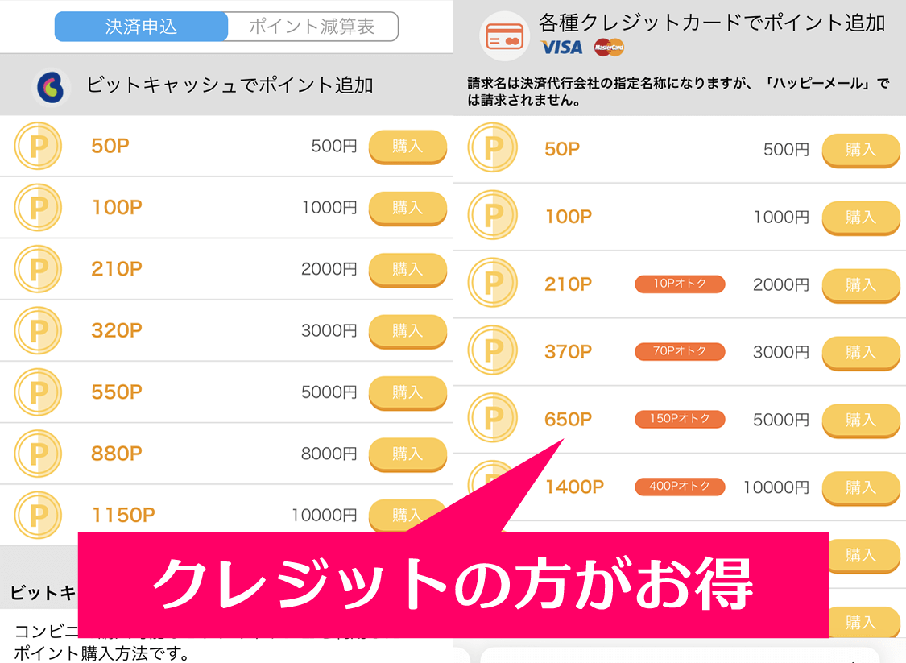
Task: Buy 50P for 500円 via BitCash
Action: (x=407, y=147)
